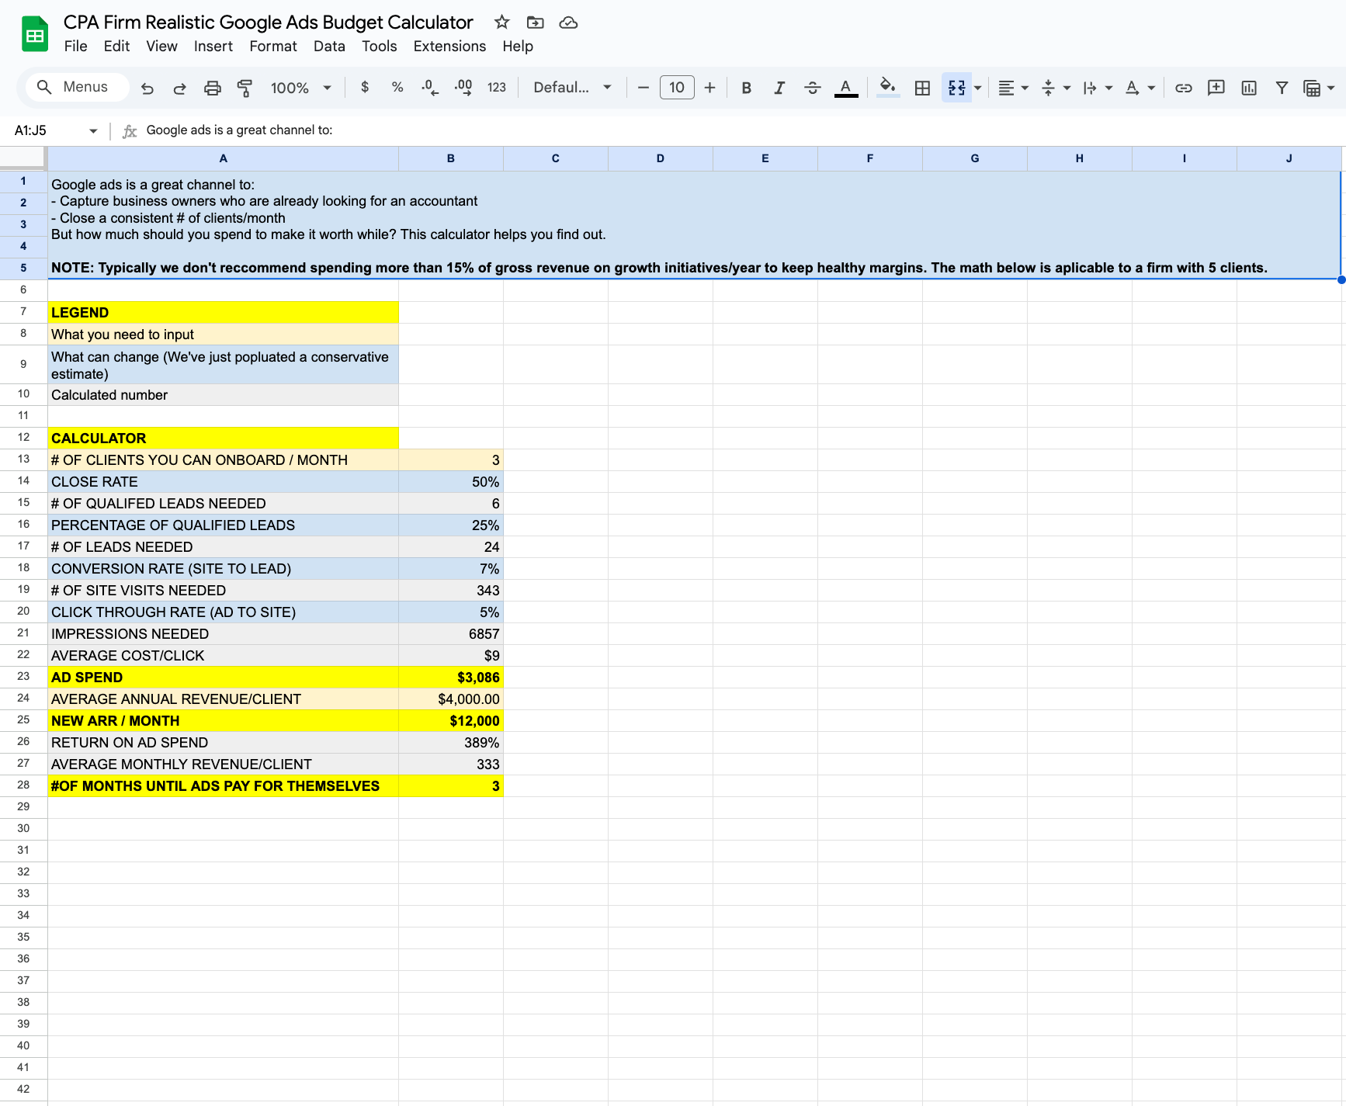Insert a link
The width and height of the screenshot is (1346, 1106).
(x=1183, y=88)
